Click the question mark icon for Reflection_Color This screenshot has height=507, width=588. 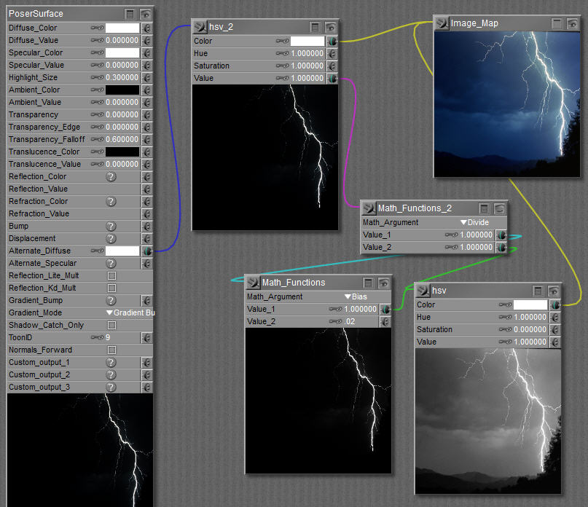point(111,176)
